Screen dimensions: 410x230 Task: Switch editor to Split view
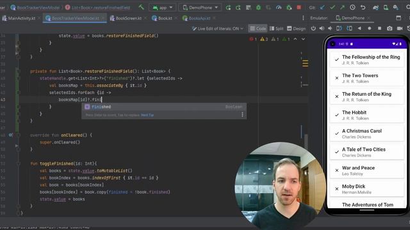click(276, 29)
